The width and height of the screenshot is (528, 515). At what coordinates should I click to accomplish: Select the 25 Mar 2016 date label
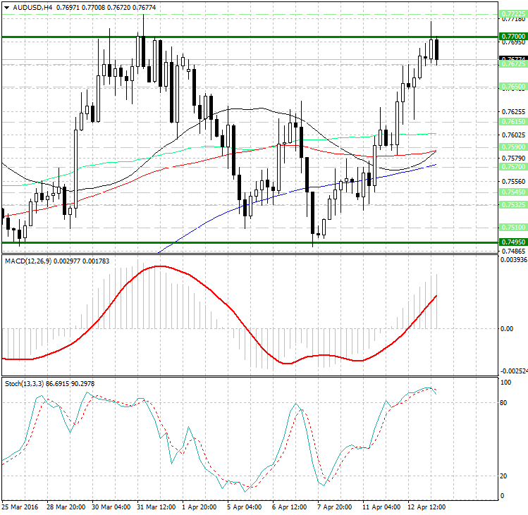pyautogui.click(x=19, y=507)
